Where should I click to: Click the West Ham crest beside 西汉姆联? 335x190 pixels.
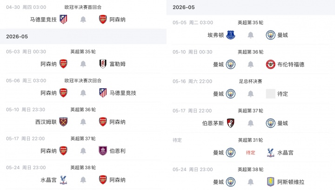tap(64, 122)
